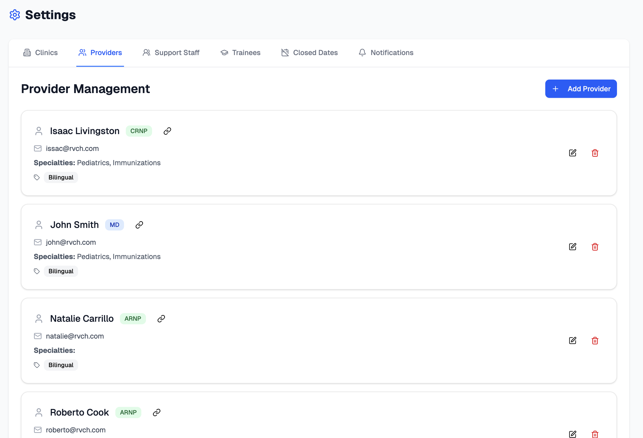The width and height of the screenshot is (643, 438).
Task: Click envelope icon beside natalie@rvch.com
Action: (38, 336)
